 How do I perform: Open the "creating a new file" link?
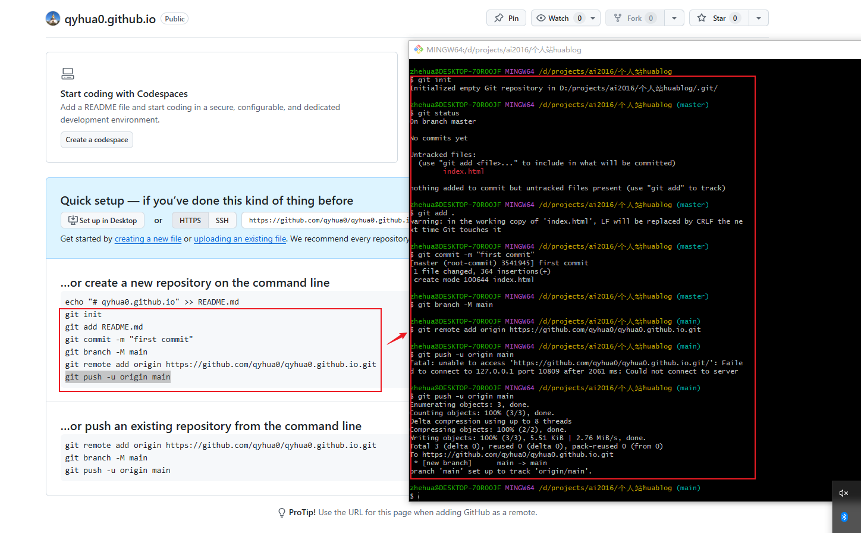(148, 239)
